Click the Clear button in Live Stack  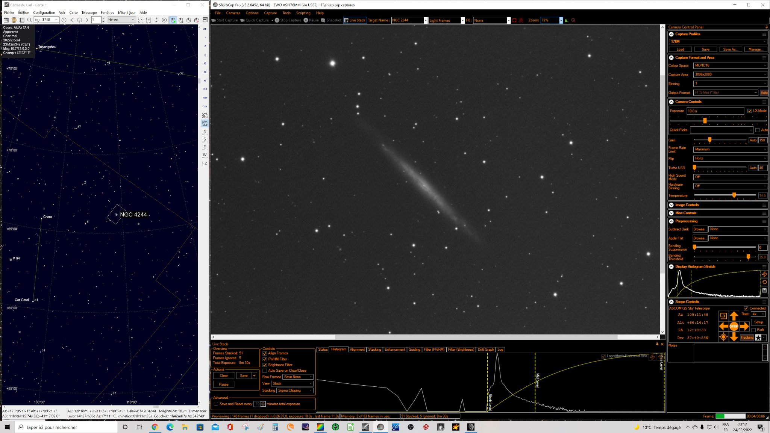(224, 376)
